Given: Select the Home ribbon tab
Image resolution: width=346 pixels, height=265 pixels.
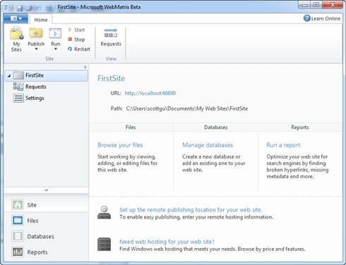Looking at the screenshot, I should pyautogui.click(x=41, y=20).
